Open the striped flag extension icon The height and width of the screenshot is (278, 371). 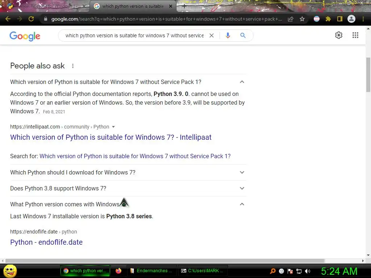[x=317, y=19]
